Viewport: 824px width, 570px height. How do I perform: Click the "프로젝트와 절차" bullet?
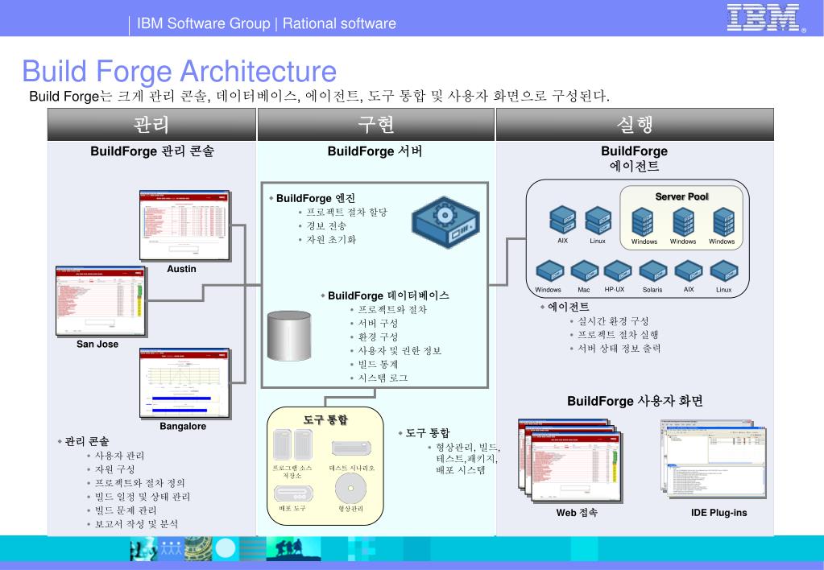pyautogui.click(x=392, y=309)
